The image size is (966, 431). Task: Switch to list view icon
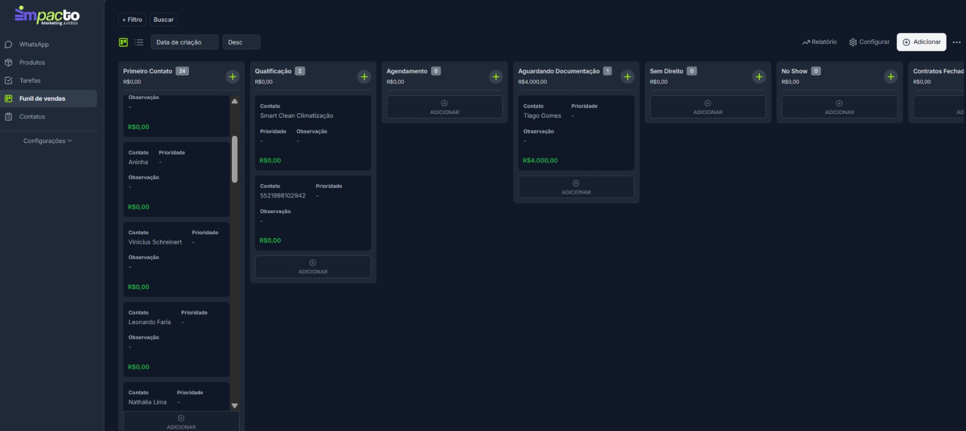click(x=139, y=42)
